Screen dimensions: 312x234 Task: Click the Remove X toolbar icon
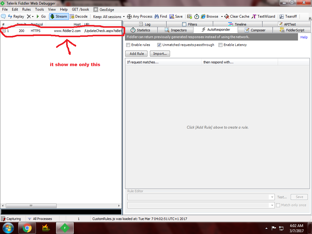[x=29, y=16]
